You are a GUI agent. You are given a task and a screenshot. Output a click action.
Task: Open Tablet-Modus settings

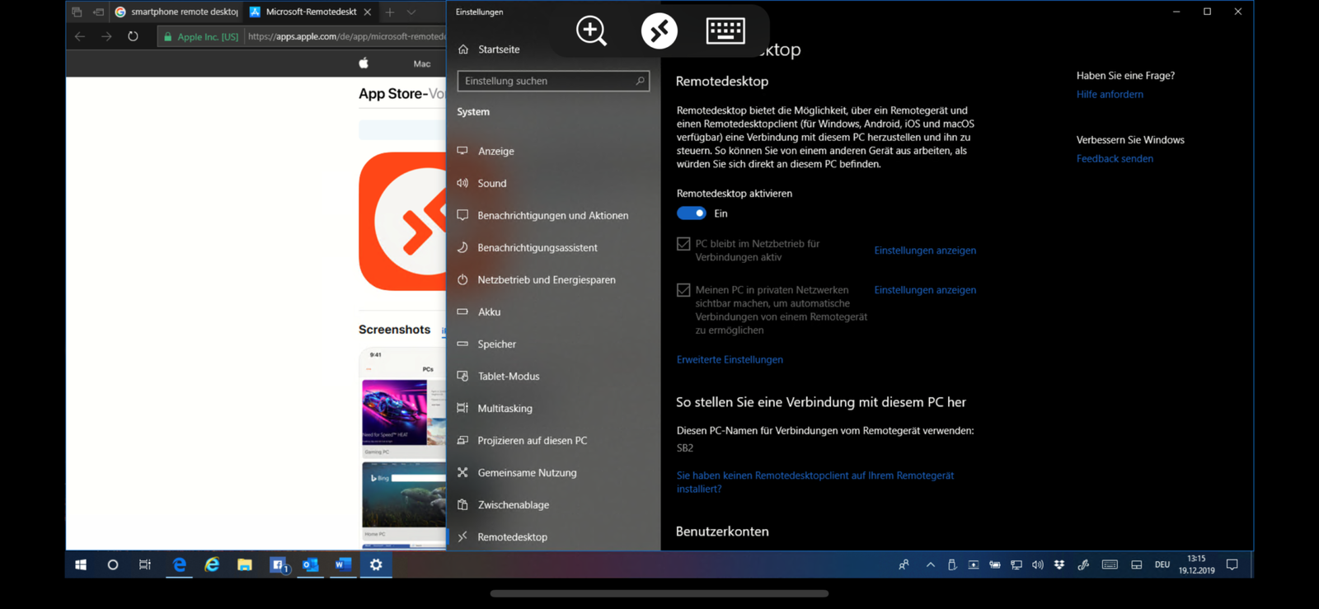(509, 376)
